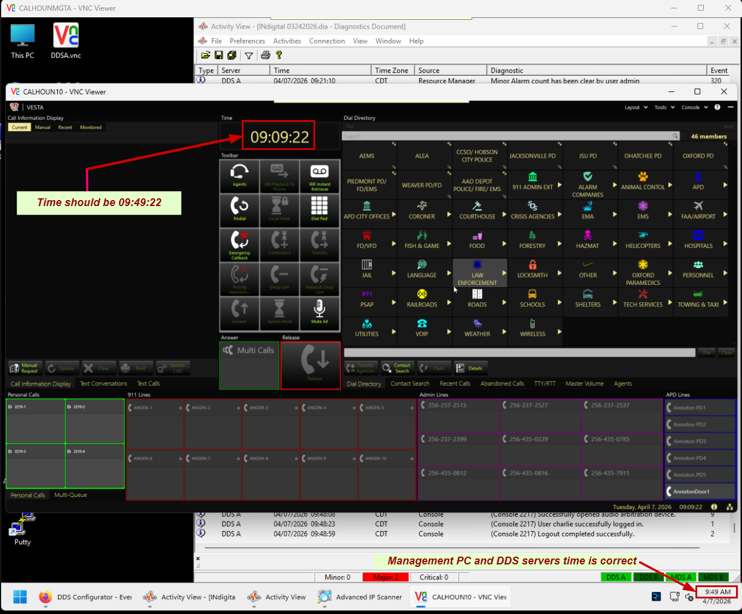Select admin line 256-237-2515
Image resolution: width=742 pixels, height=614 pixels.
point(458,415)
